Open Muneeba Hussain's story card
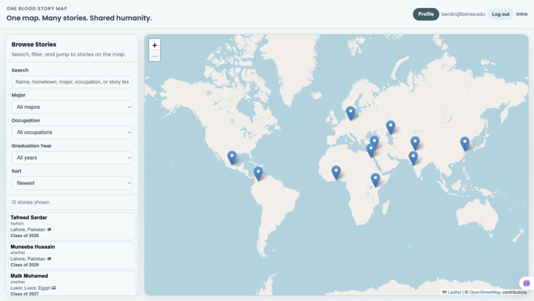This screenshot has height=301, width=534. pos(72,256)
